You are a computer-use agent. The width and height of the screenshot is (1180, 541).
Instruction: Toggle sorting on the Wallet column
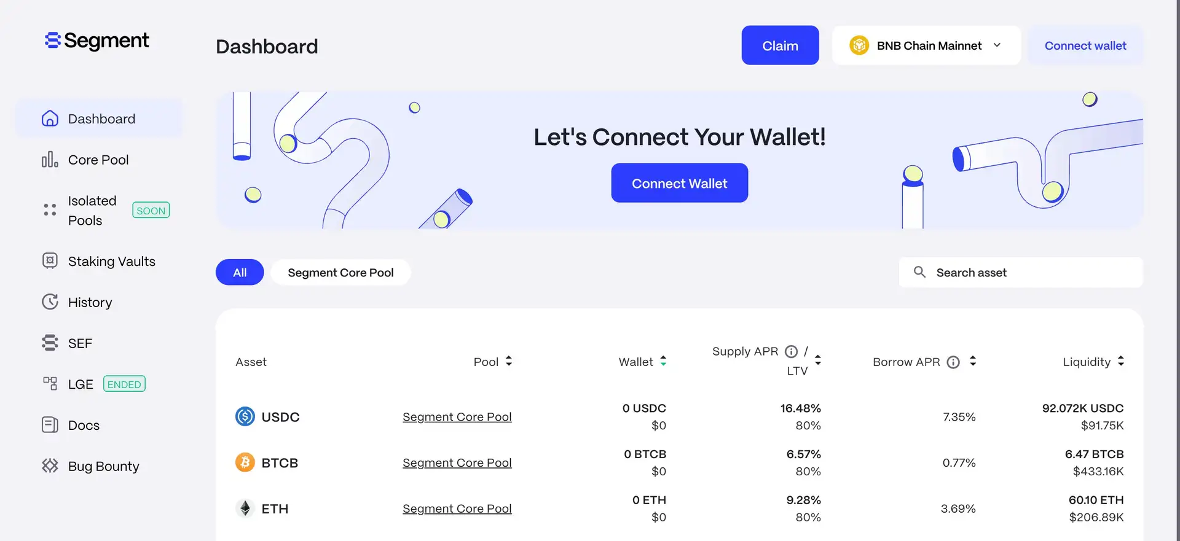coord(664,362)
